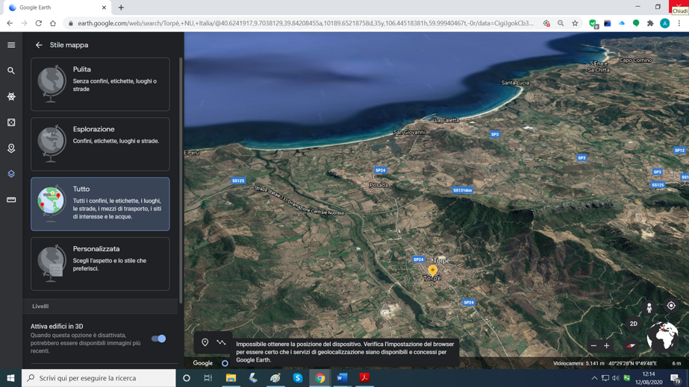Select the Google Earth browser tab

(x=57, y=7)
